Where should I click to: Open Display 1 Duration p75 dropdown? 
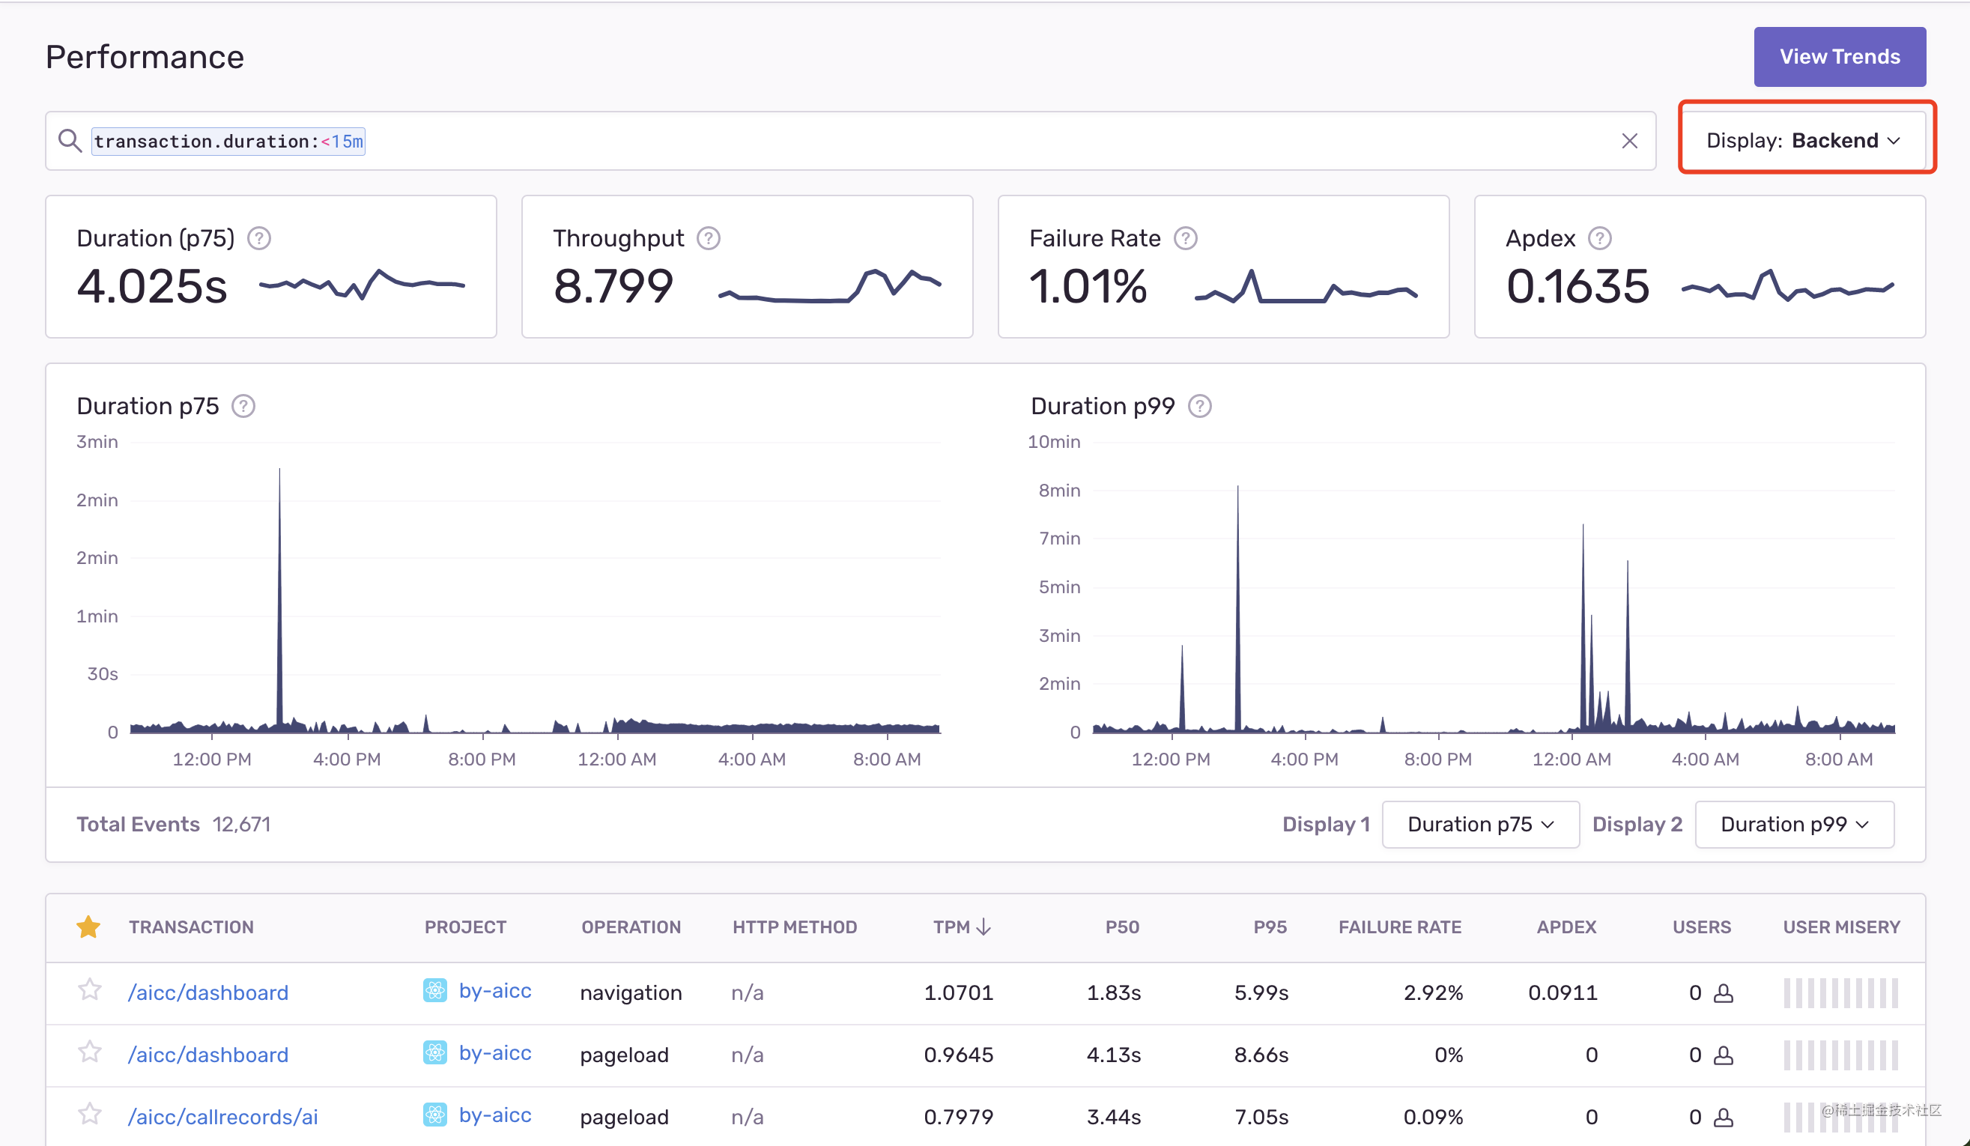pos(1481,824)
